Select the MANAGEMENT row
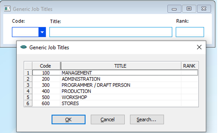 coord(115,73)
